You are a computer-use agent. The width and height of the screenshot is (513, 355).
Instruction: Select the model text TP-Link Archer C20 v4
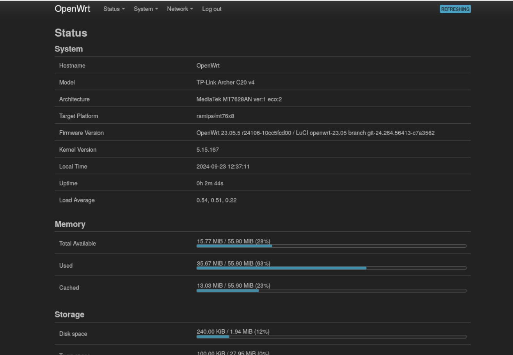pyautogui.click(x=225, y=83)
